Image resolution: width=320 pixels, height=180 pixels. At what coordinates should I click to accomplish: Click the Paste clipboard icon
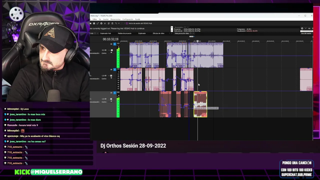point(112,23)
